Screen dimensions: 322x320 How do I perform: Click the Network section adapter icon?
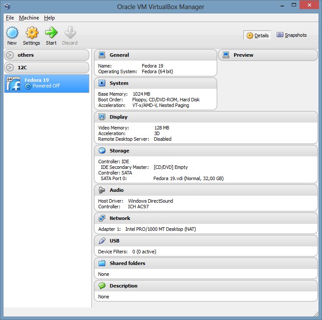click(x=102, y=218)
